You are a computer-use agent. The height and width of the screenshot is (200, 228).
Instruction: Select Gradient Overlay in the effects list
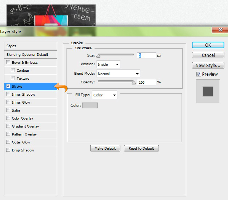[x=25, y=126]
